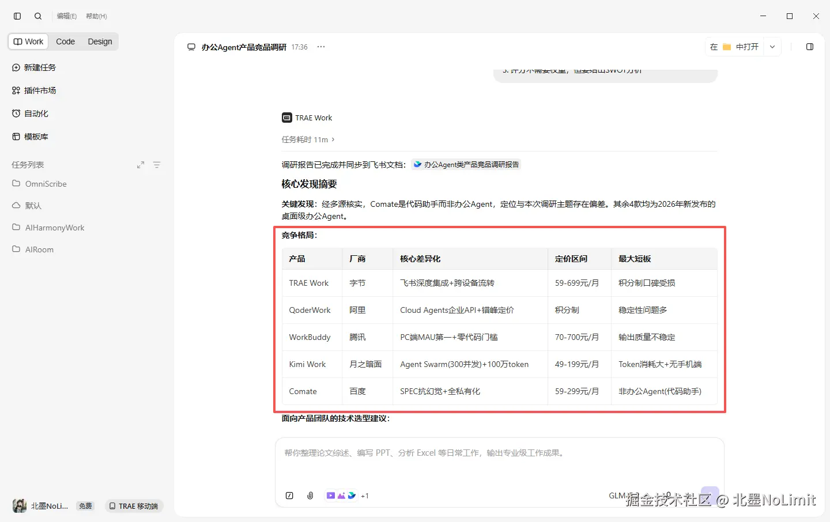Open the 办公Agent类产品竞品调研报告 Feishu doc link
The height and width of the screenshot is (522, 830).
pos(466,165)
